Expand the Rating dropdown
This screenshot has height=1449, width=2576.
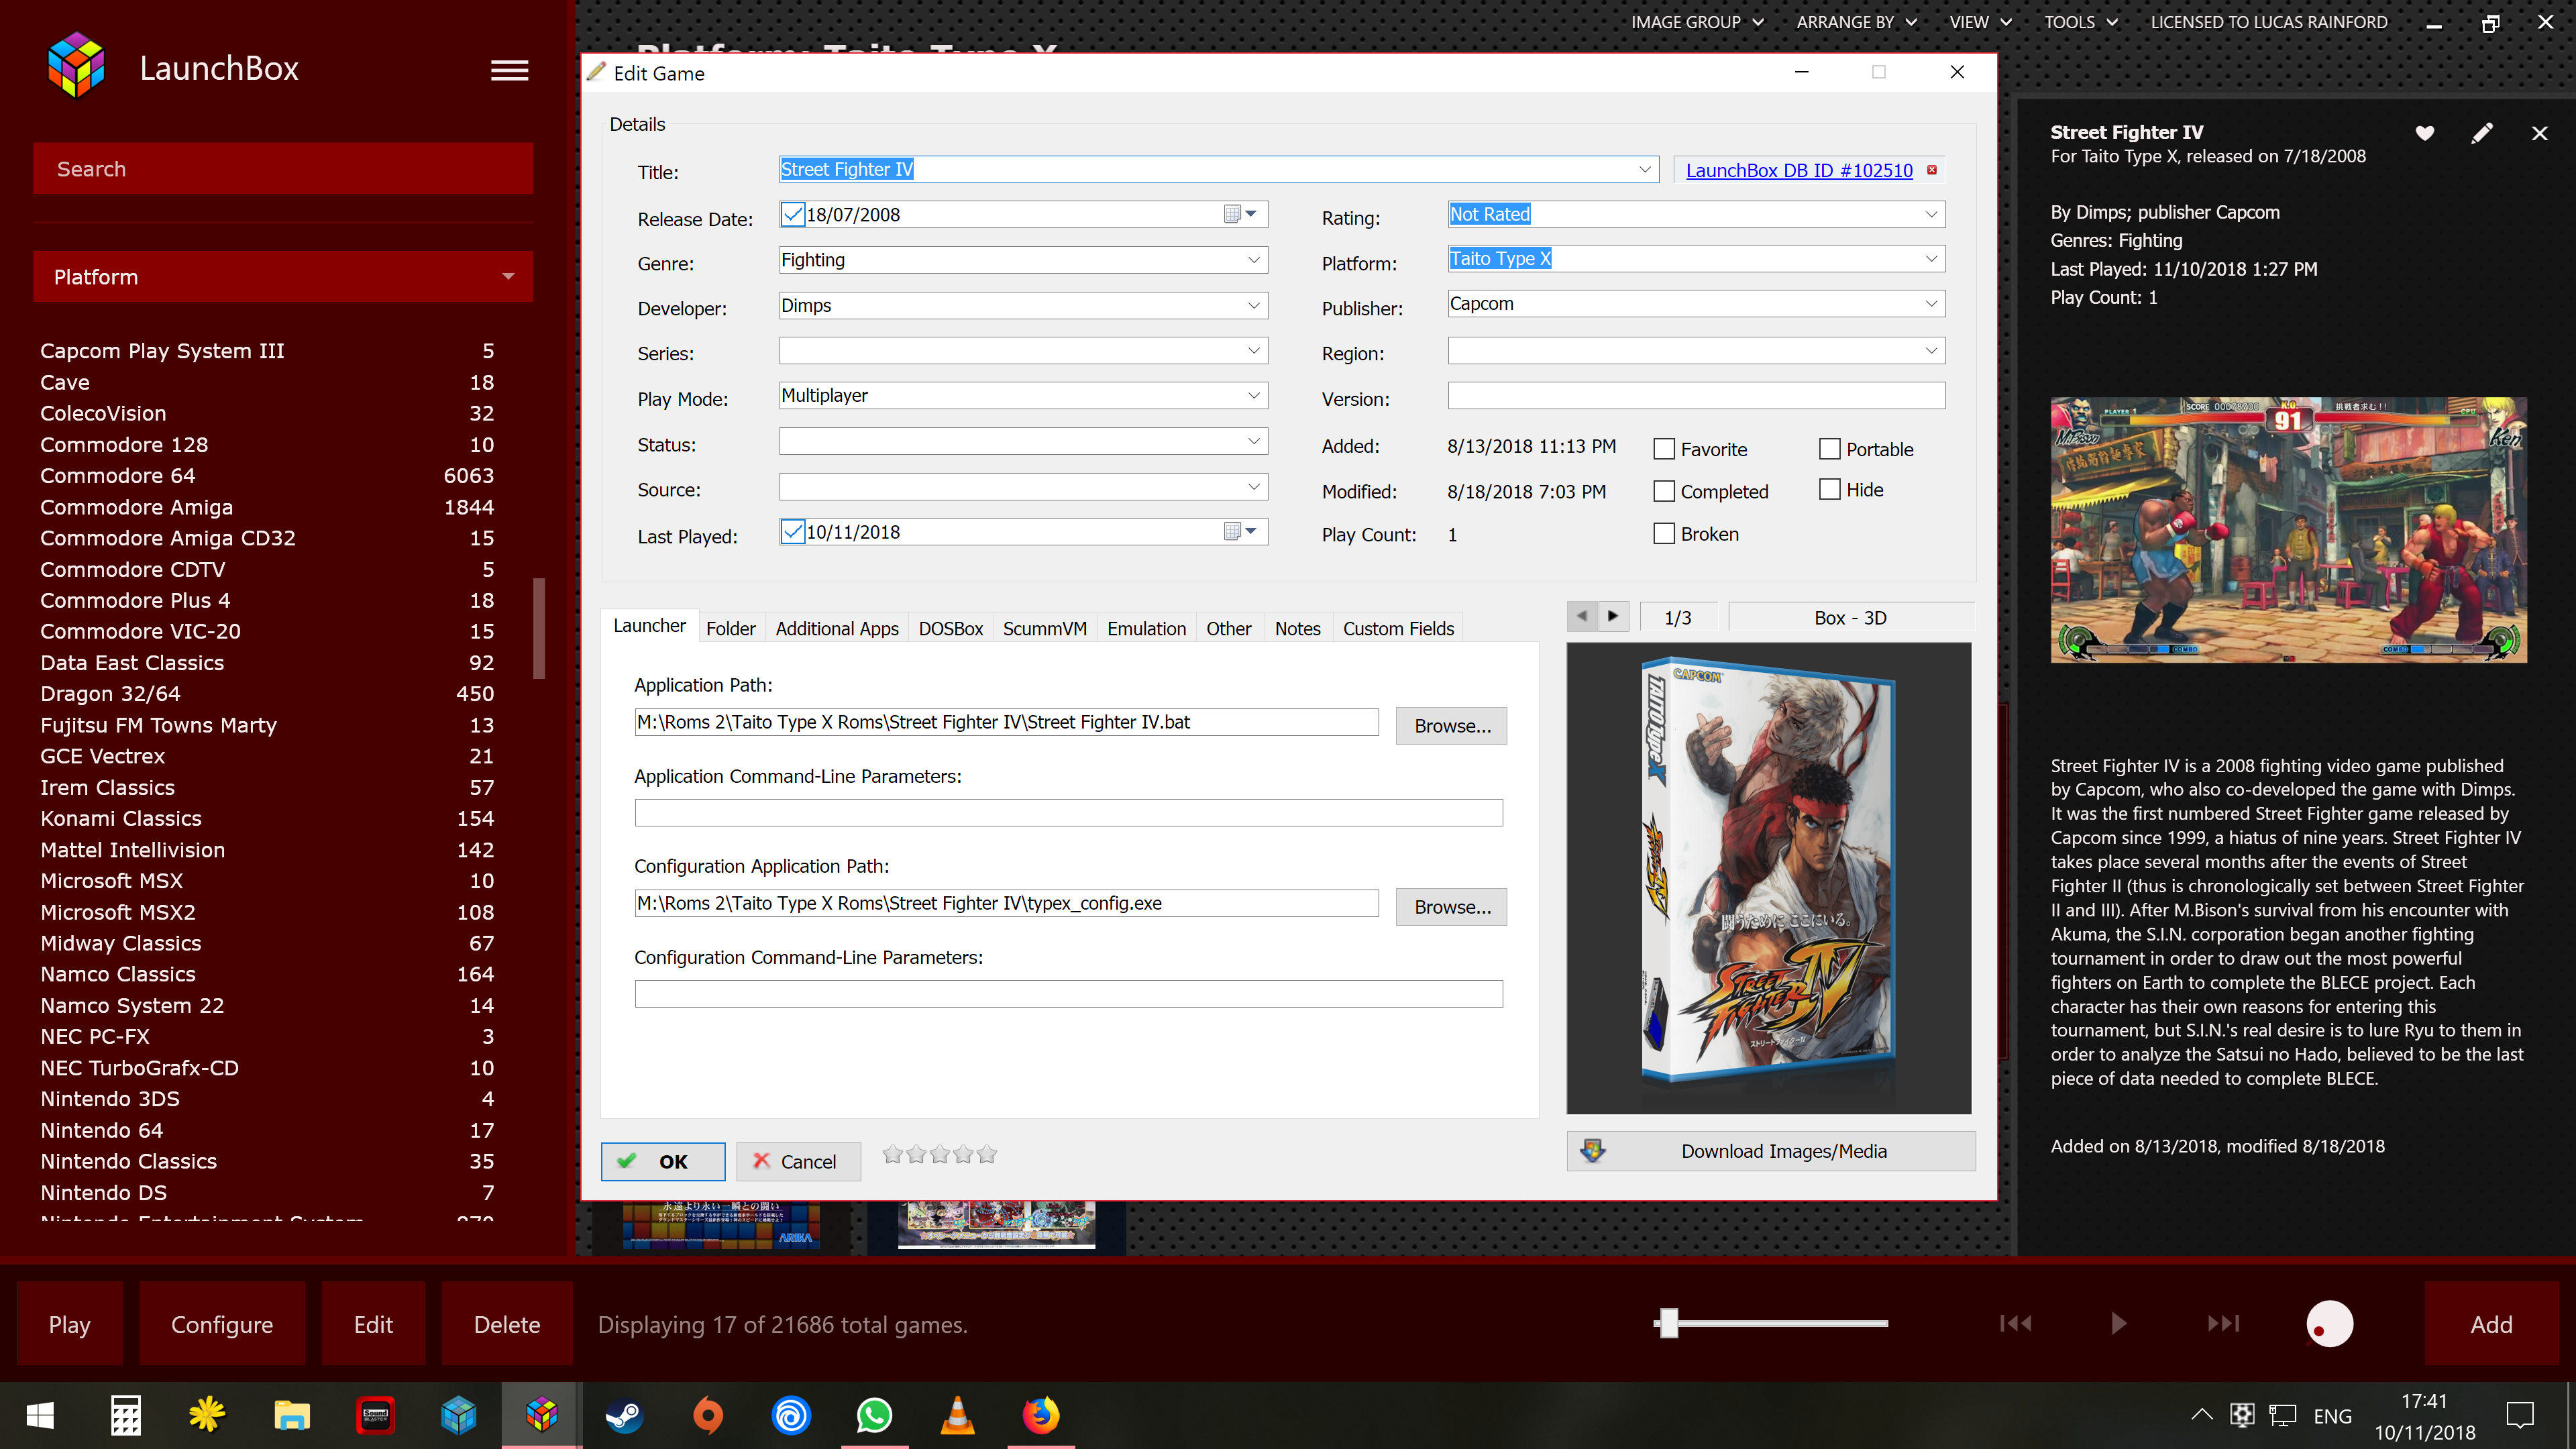point(1931,214)
